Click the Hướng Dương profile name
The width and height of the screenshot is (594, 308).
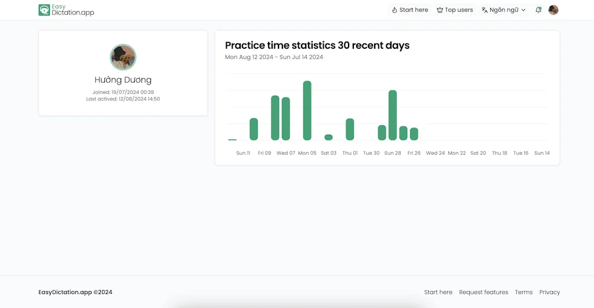coord(123,80)
